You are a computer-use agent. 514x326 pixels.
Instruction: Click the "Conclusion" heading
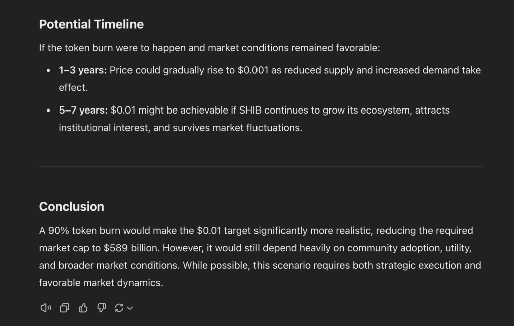pyautogui.click(x=71, y=207)
